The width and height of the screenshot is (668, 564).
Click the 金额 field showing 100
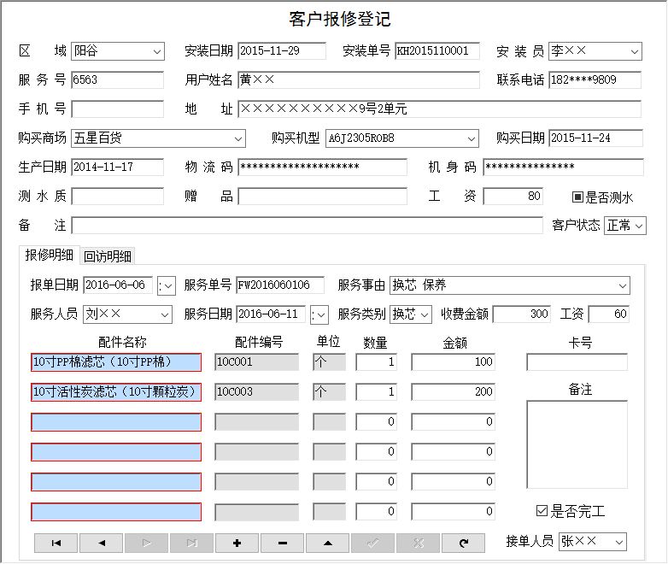[x=453, y=362]
